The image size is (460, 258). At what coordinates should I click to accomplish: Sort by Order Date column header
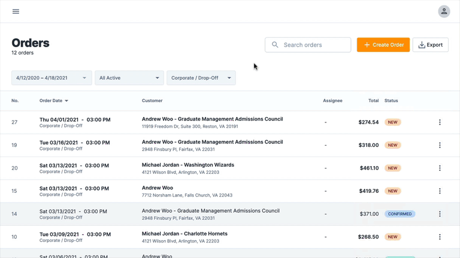coord(54,100)
